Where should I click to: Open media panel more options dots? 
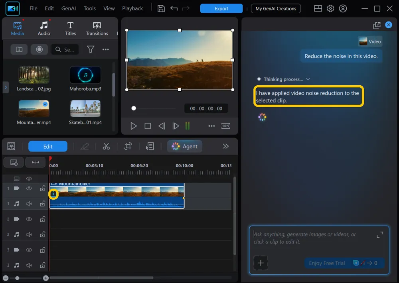tap(106, 49)
